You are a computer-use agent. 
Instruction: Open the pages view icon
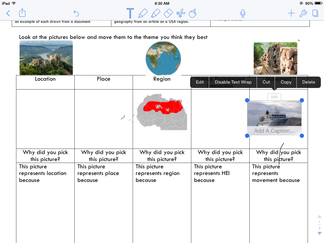(315, 13)
